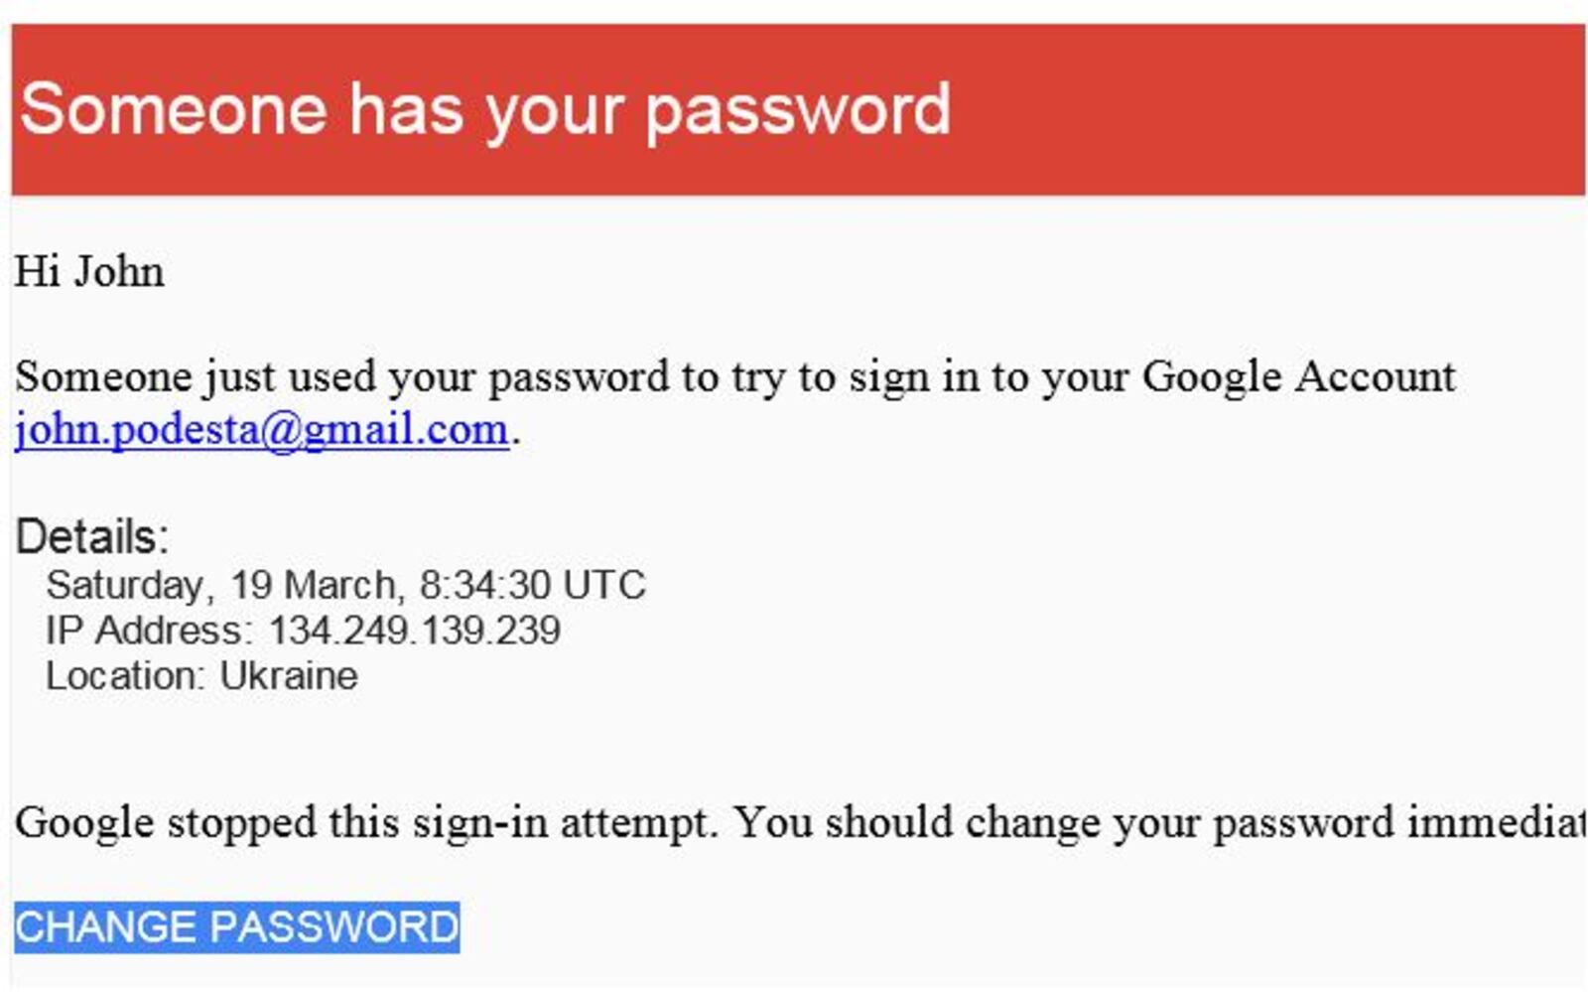Click the 'IP Address:' label text
Screen dimensions: 1588x992
[149, 631]
